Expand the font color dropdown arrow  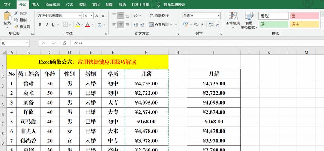(x=92, y=25)
